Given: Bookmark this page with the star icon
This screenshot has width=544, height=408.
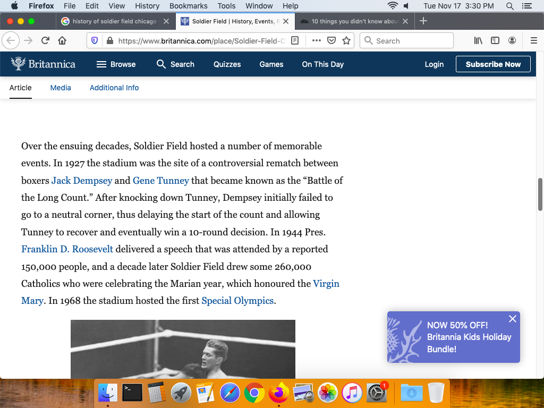Looking at the screenshot, I should (346, 41).
